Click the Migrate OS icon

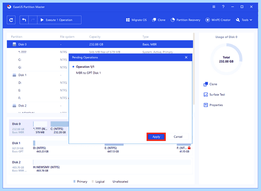(127, 20)
